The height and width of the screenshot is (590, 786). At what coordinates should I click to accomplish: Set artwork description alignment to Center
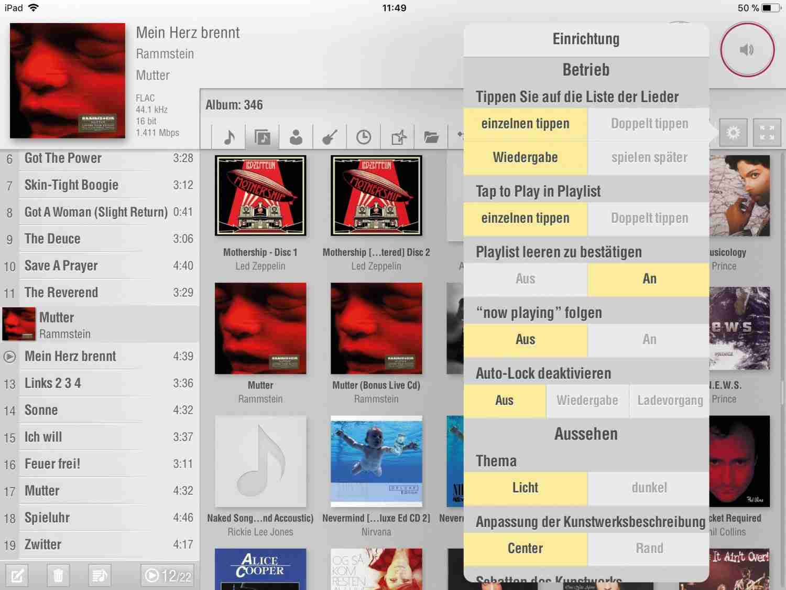[x=525, y=549]
